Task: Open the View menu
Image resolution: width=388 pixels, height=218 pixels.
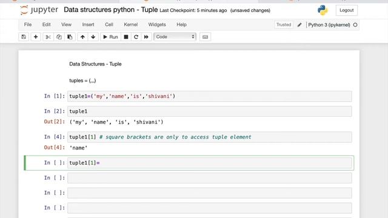Action: tap(66, 24)
